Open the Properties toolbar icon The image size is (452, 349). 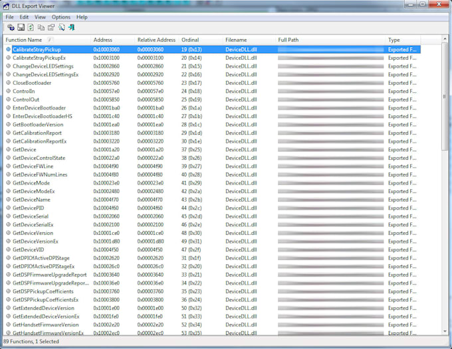pos(51,27)
